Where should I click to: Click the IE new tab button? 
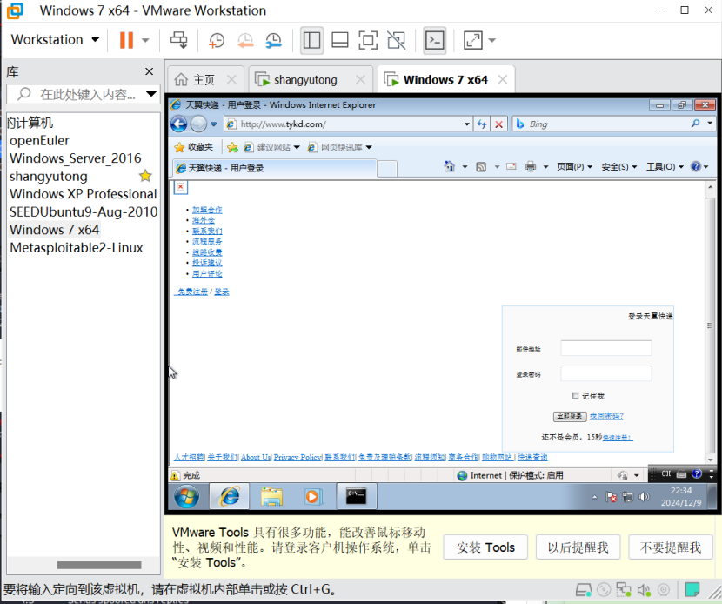(x=387, y=169)
